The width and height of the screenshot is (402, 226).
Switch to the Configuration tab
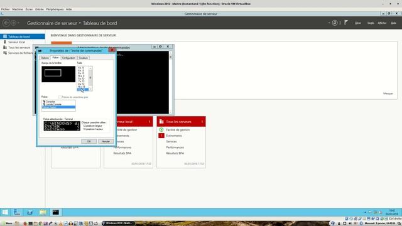click(68, 58)
